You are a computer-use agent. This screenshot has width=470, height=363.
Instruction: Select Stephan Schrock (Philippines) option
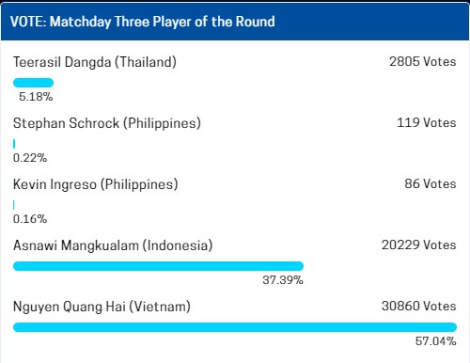107,123
